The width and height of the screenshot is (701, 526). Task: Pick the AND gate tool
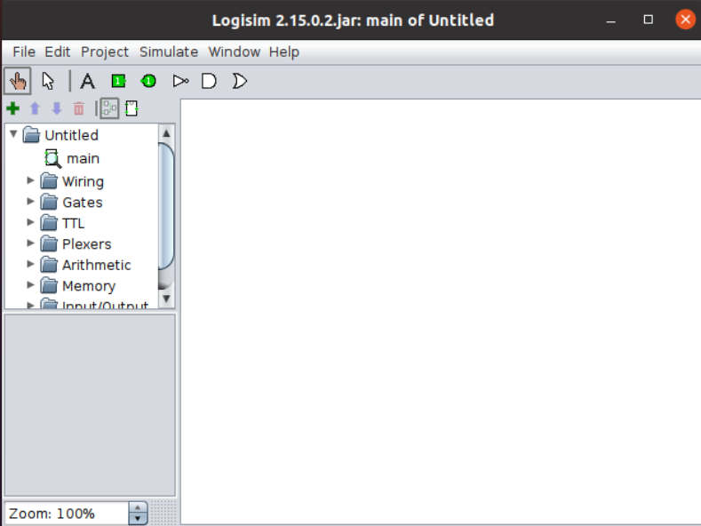point(209,81)
